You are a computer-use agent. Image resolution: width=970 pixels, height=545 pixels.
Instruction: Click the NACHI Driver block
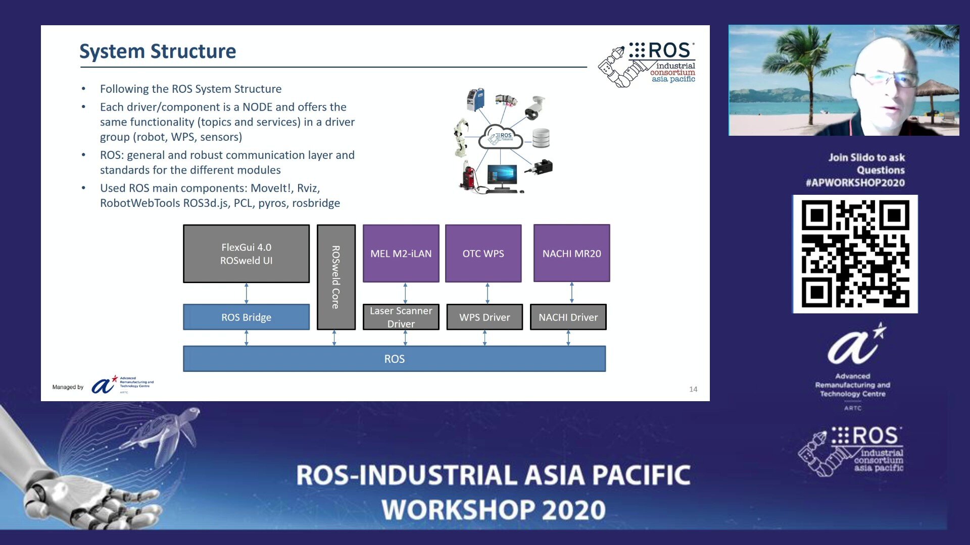[x=568, y=317]
